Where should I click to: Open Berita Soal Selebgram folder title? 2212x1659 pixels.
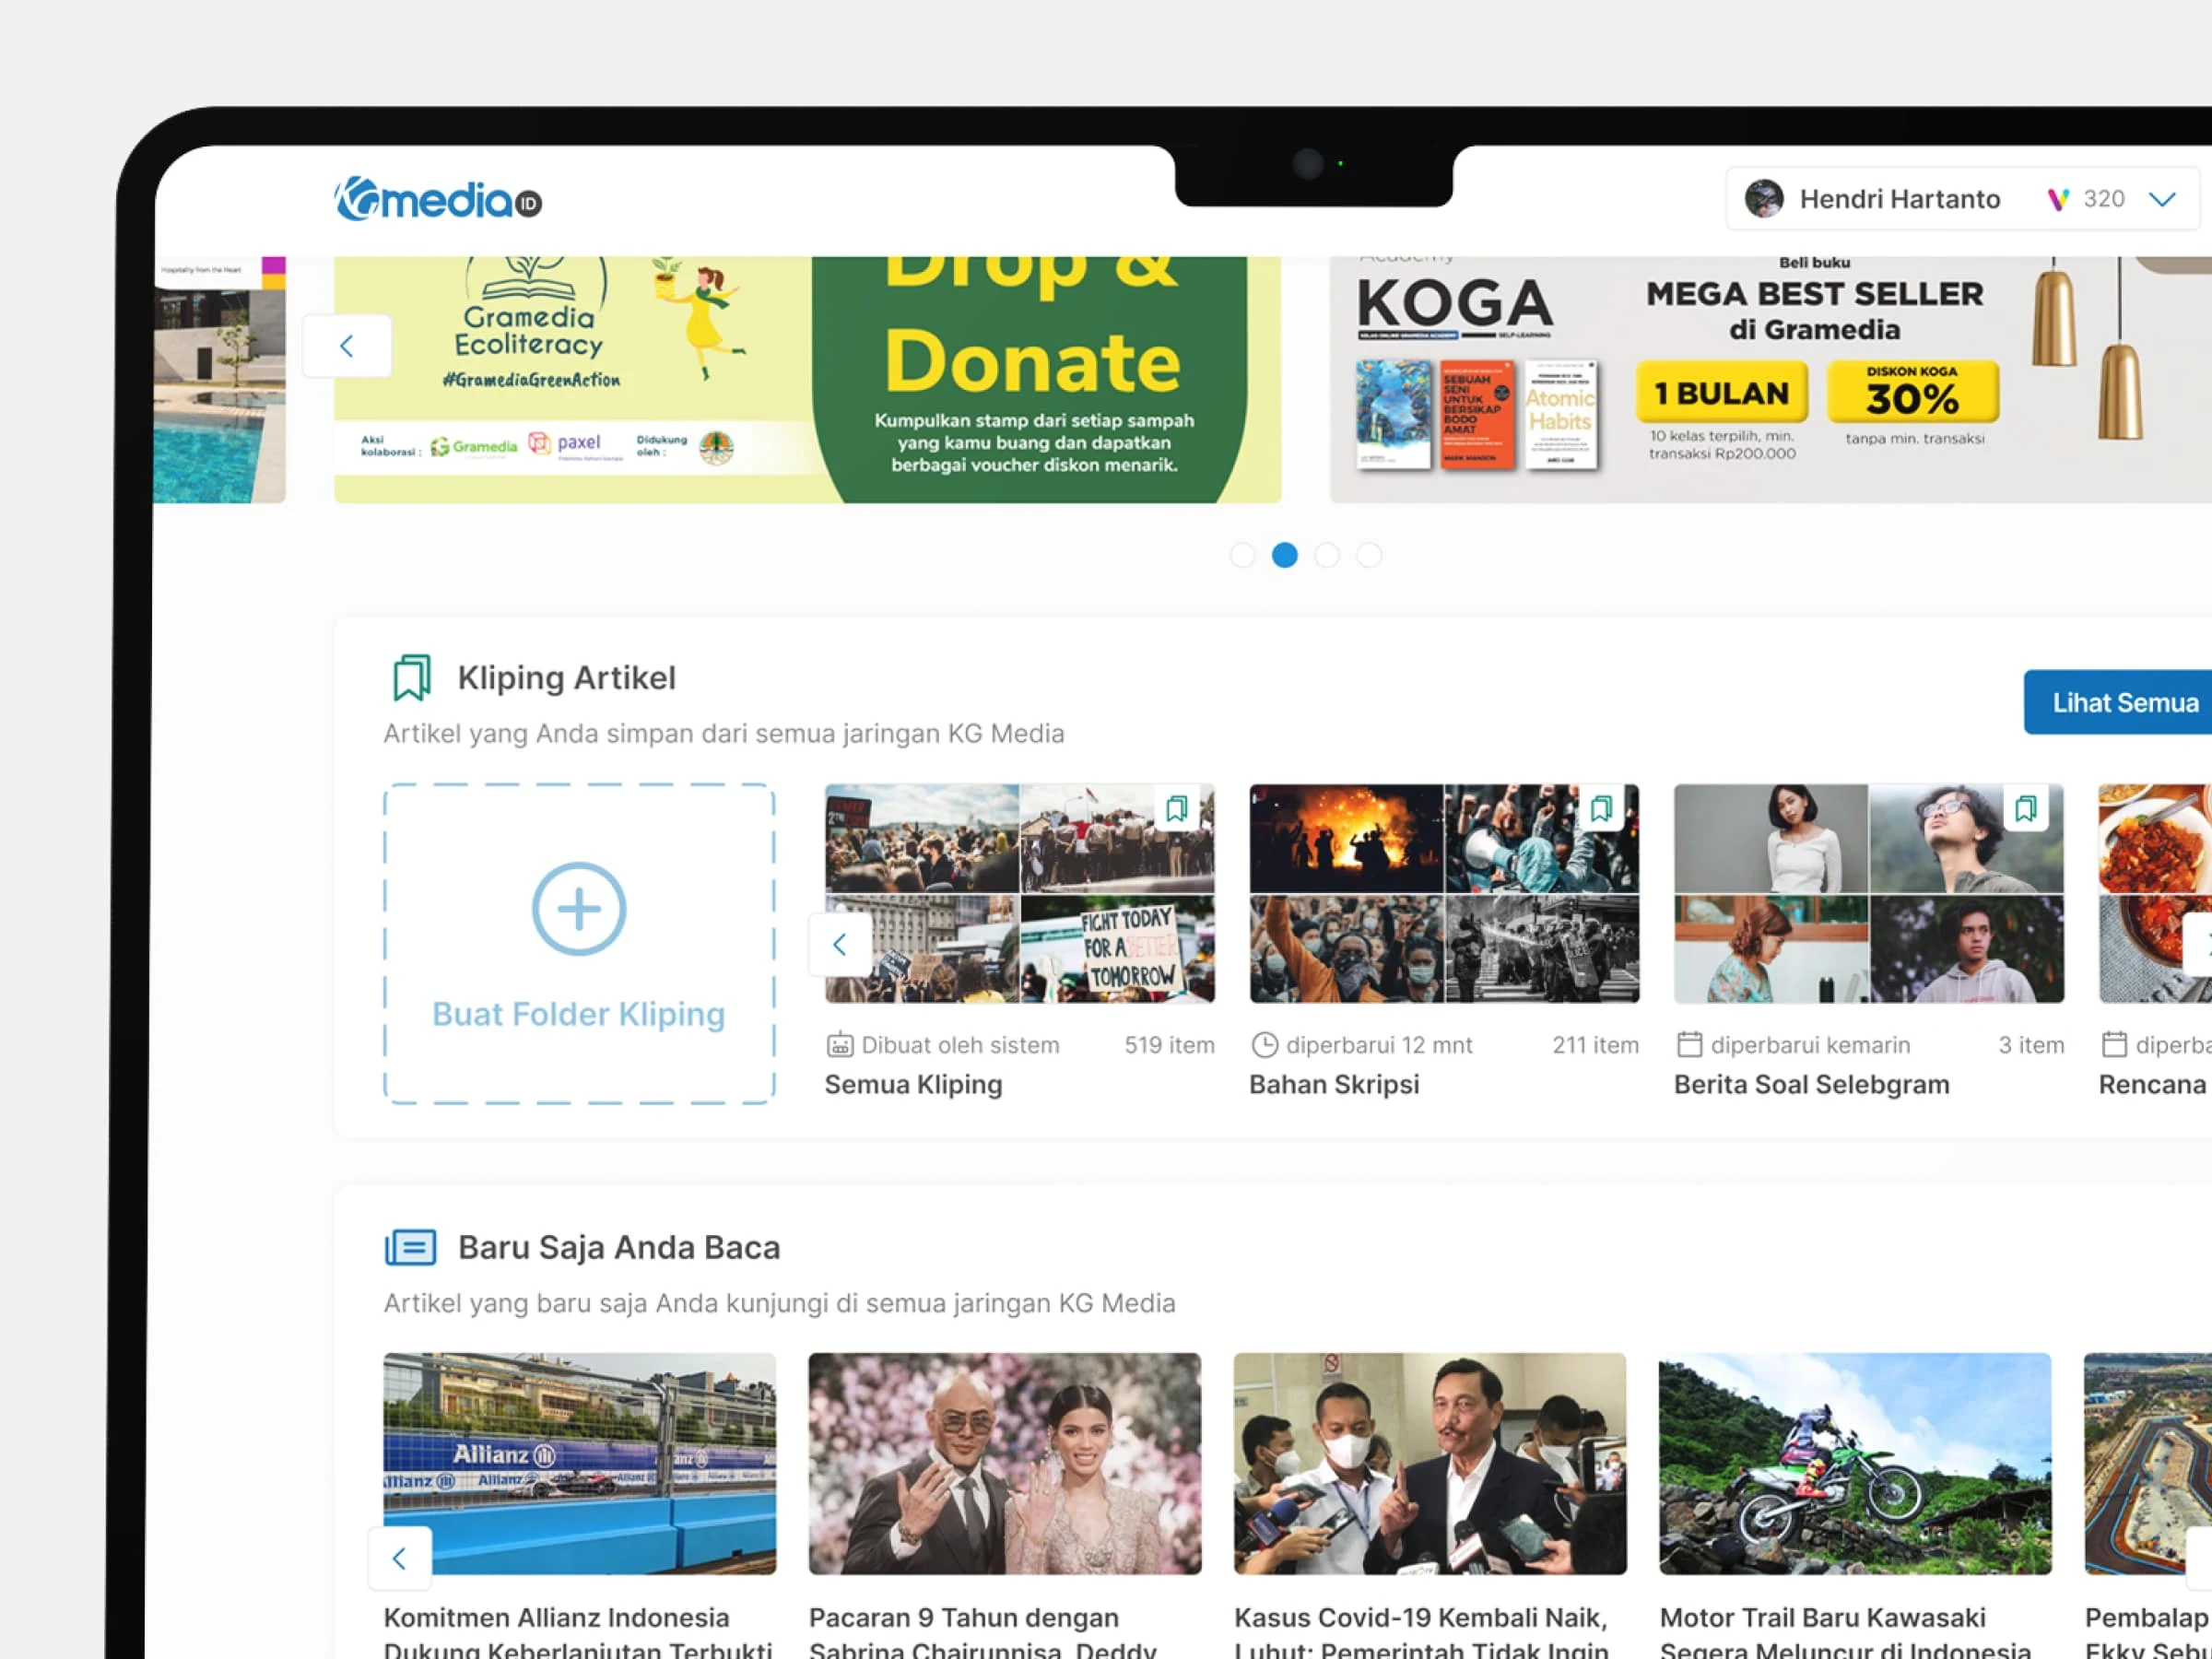tap(1811, 1085)
